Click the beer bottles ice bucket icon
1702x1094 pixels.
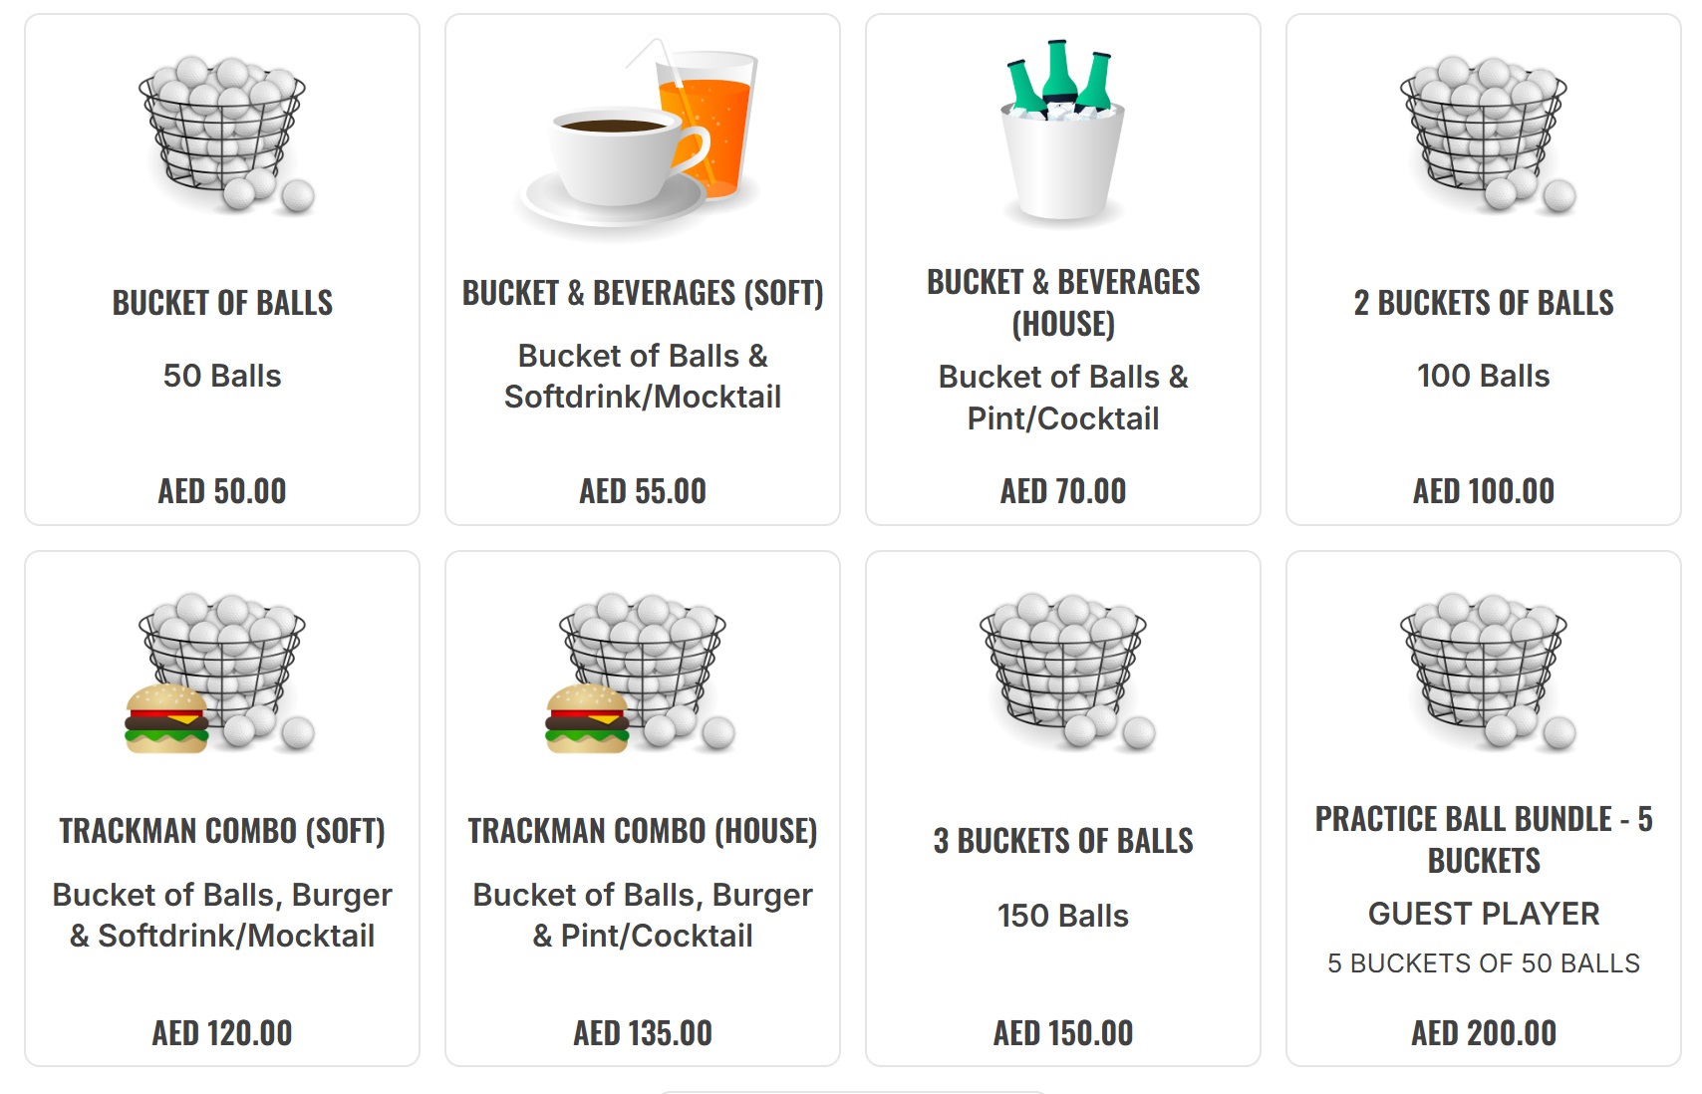click(1062, 130)
